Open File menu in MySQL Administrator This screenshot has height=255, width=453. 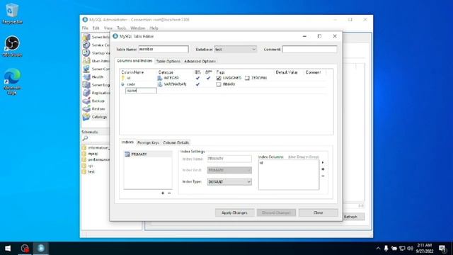pos(85,28)
